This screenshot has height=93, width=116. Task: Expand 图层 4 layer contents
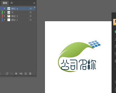click(x=4, y=9)
